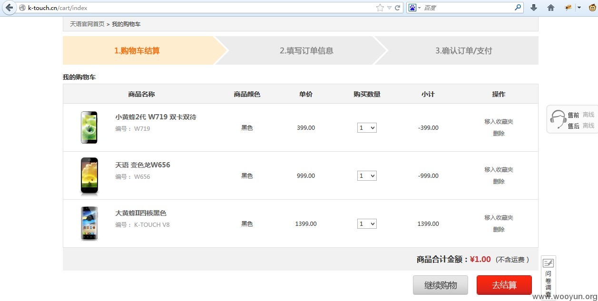The height and width of the screenshot is (301, 598).
Task: Bookmark page with the star icon
Action: [x=380, y=8]
